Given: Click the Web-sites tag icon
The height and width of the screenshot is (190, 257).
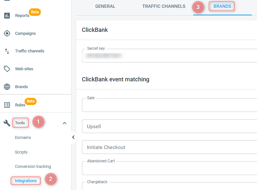Looking at the screenshot, I should 7,69.
